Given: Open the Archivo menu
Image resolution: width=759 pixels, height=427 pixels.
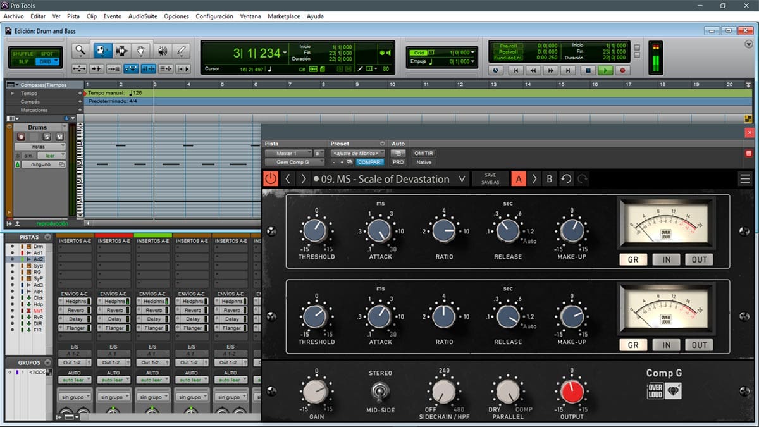Looking at the screenshot, I should tap(13, 16).
